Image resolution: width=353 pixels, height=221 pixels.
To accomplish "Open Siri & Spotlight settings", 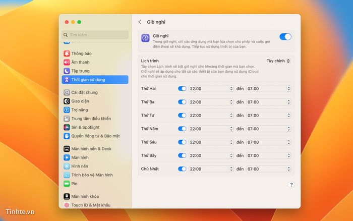I will [x=95, y=127].
